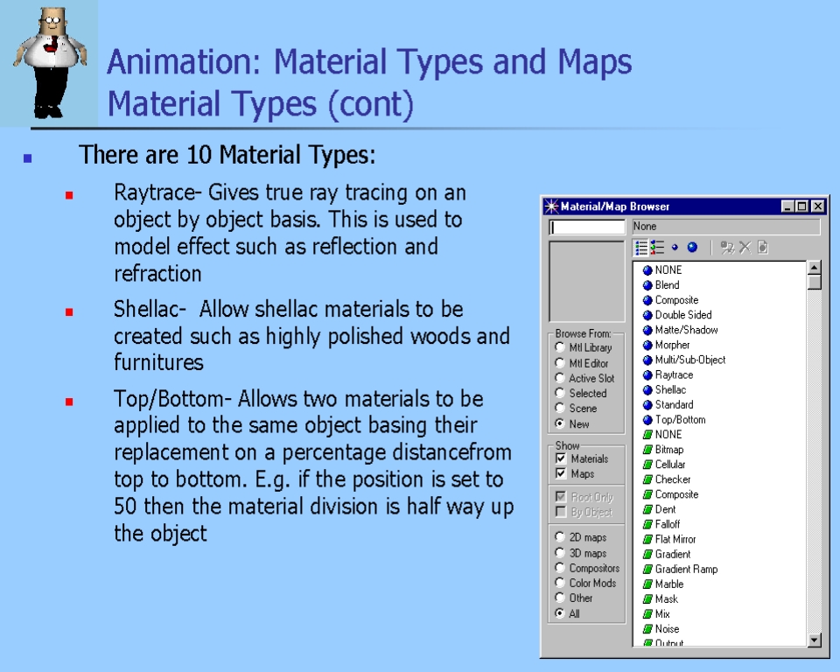The image size is (840, 672).
Task: Uncheck the Materials checkbox
Action: (561, 458)
